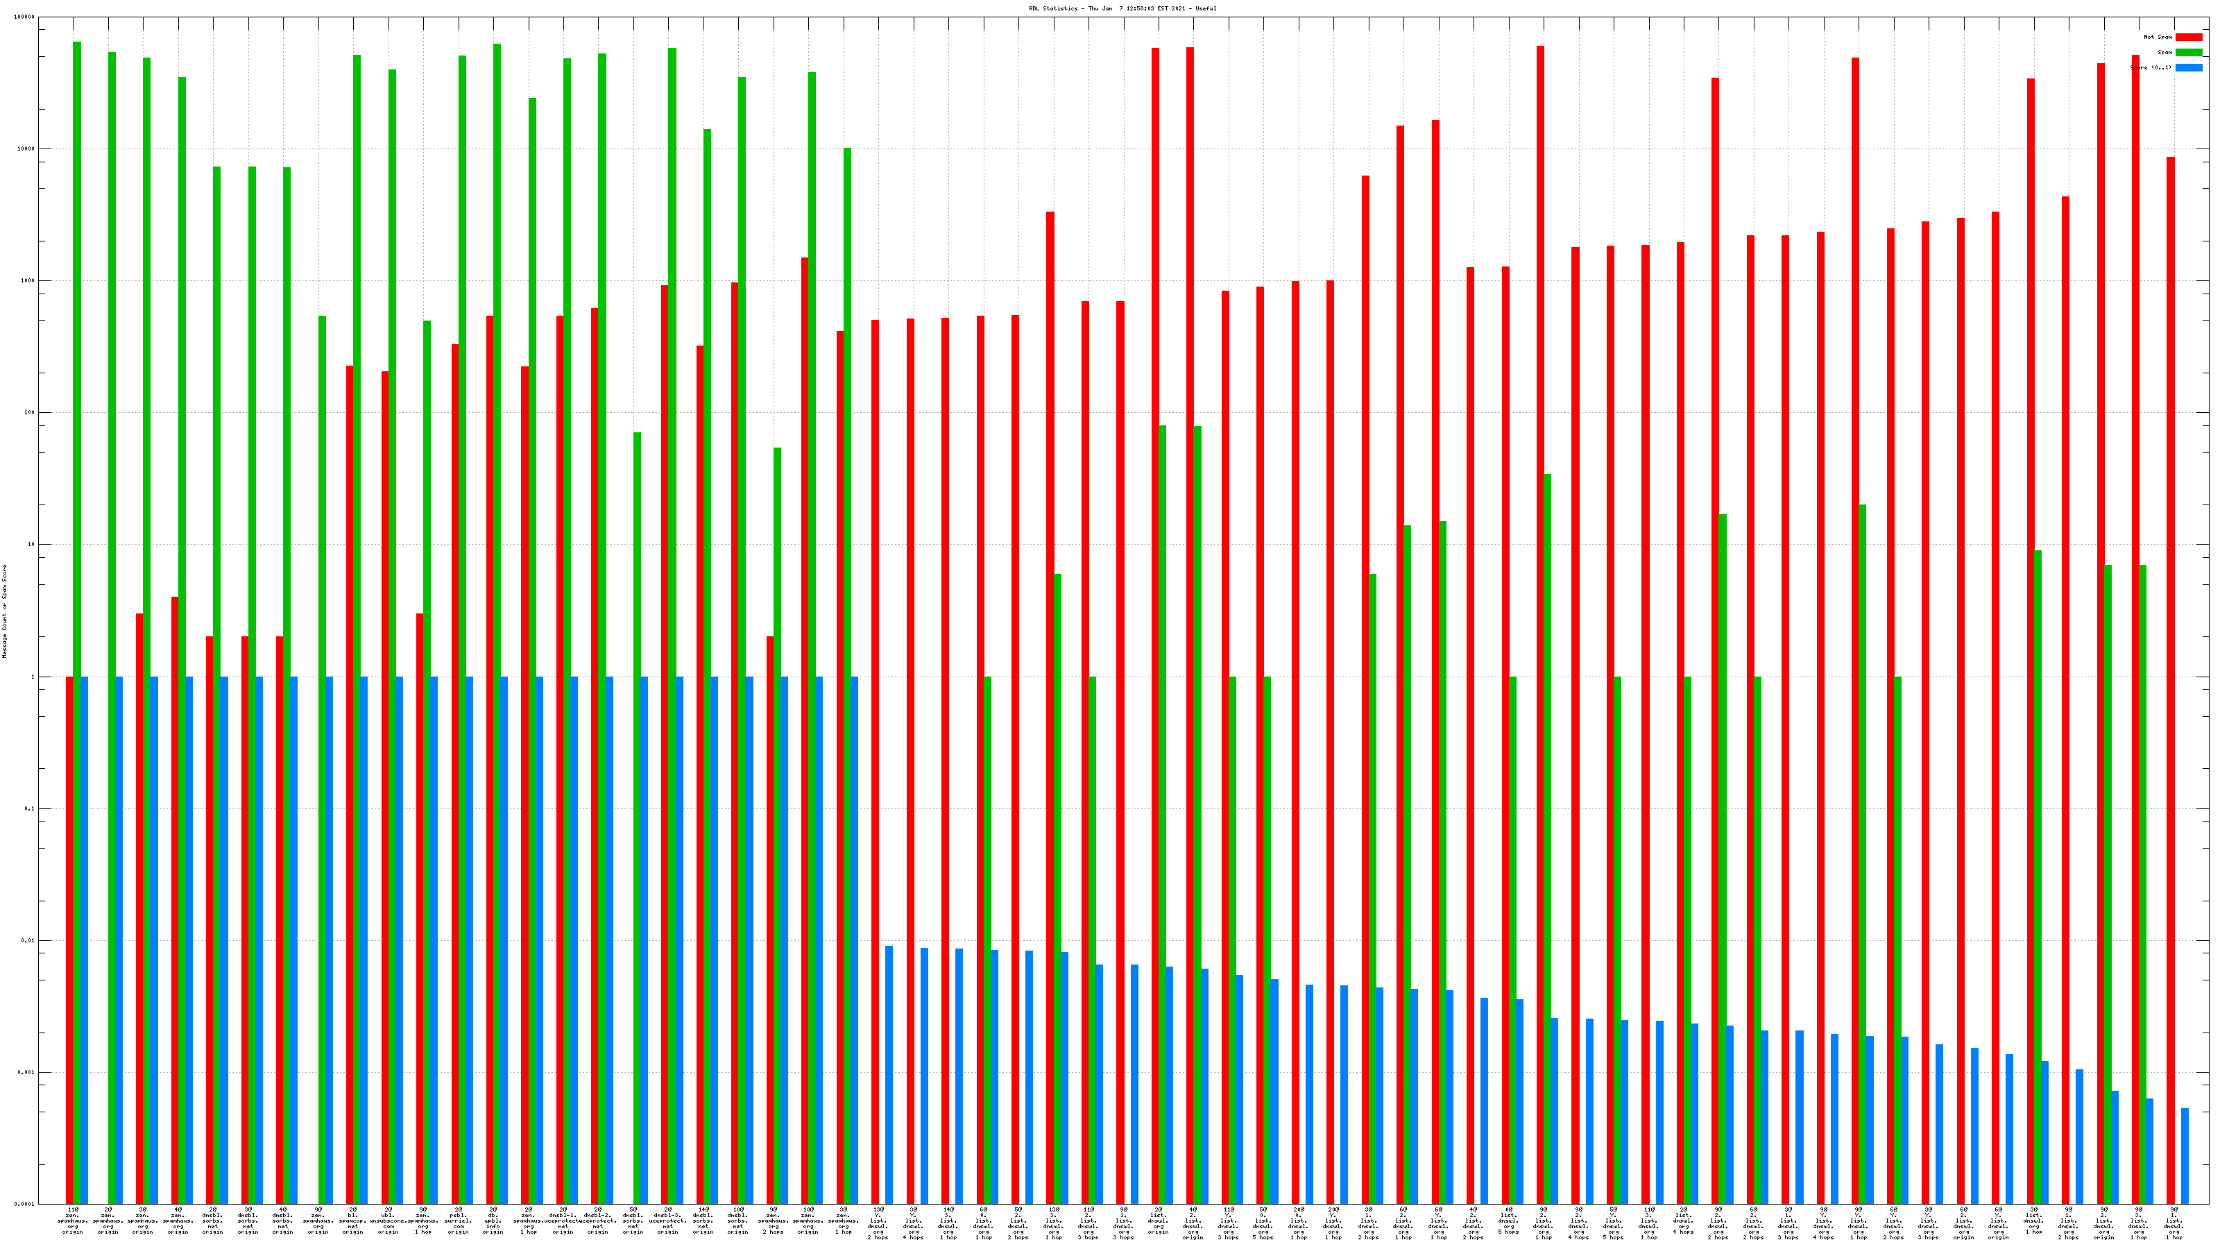Click the 'db.wpbl.info origin' x-axis label
This screenshot has height=1249, width=2220.
point(493,1221)
